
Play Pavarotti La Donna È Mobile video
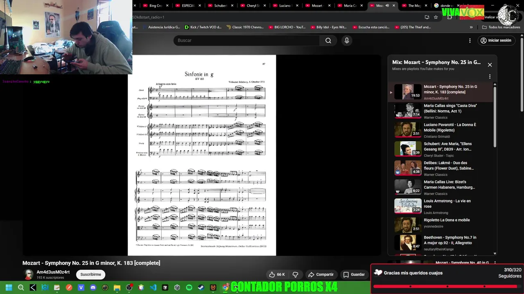[441, 130]
